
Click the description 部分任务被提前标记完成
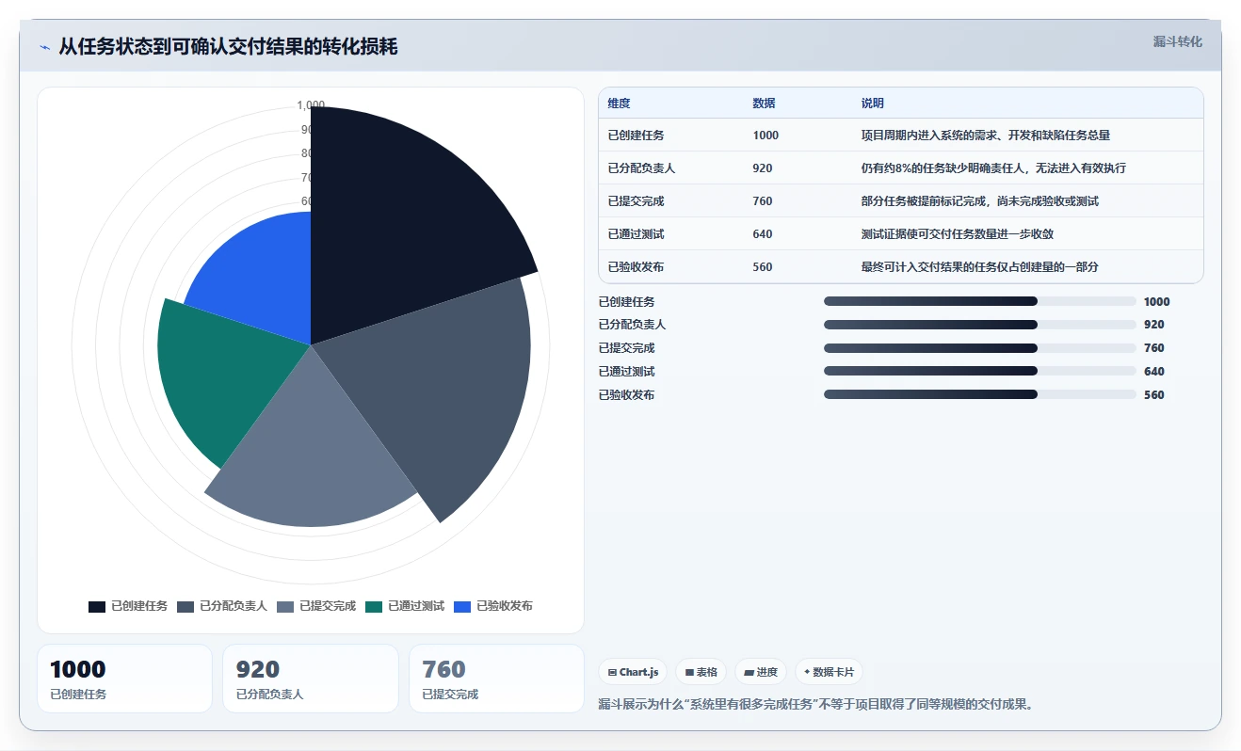(979, 201)
